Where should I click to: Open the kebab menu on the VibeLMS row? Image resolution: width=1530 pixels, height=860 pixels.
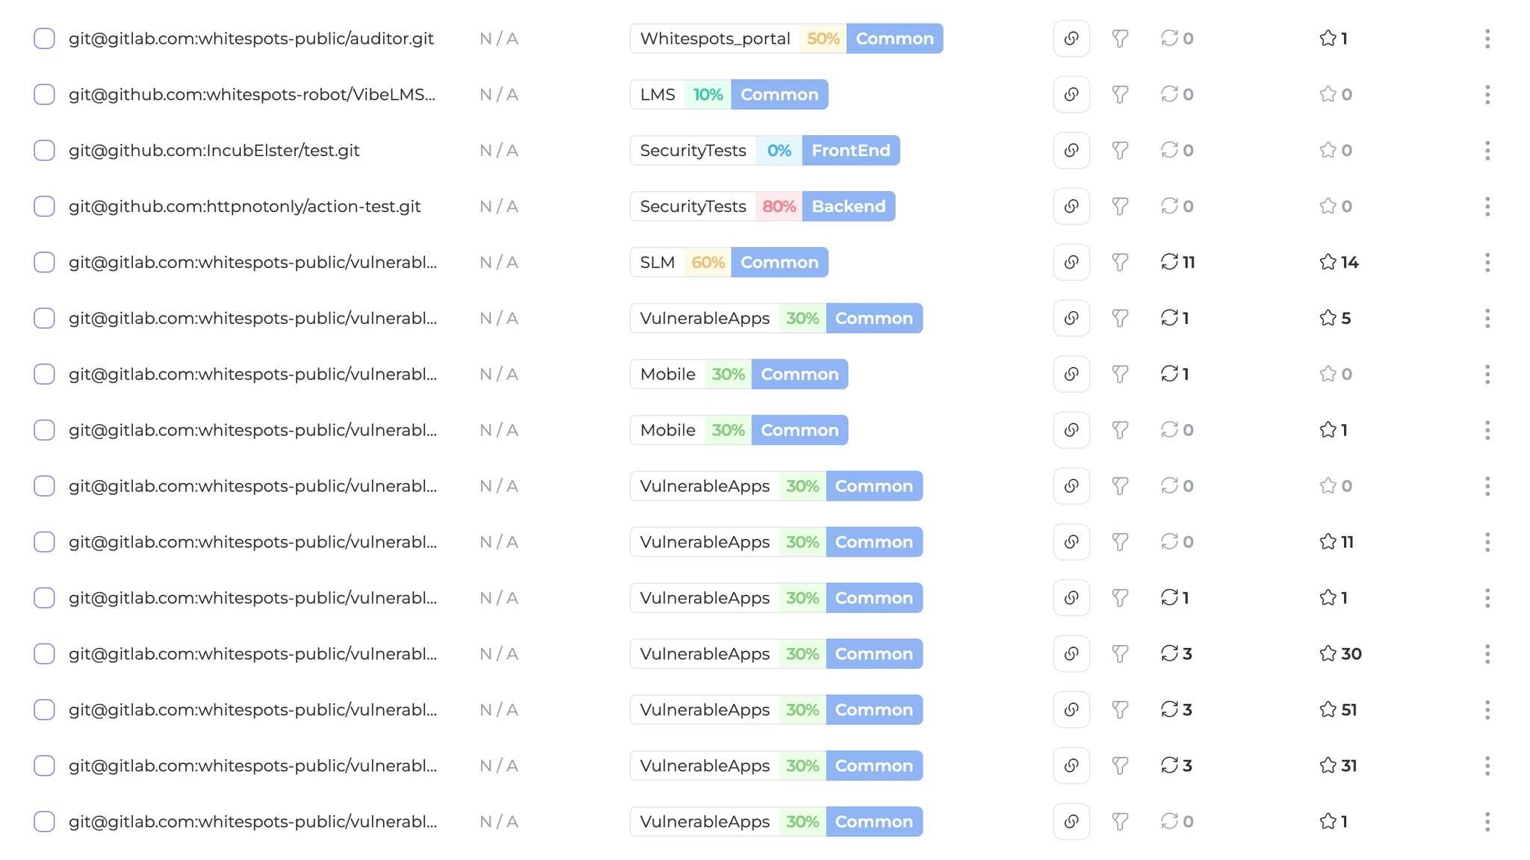click(1487, 94)
